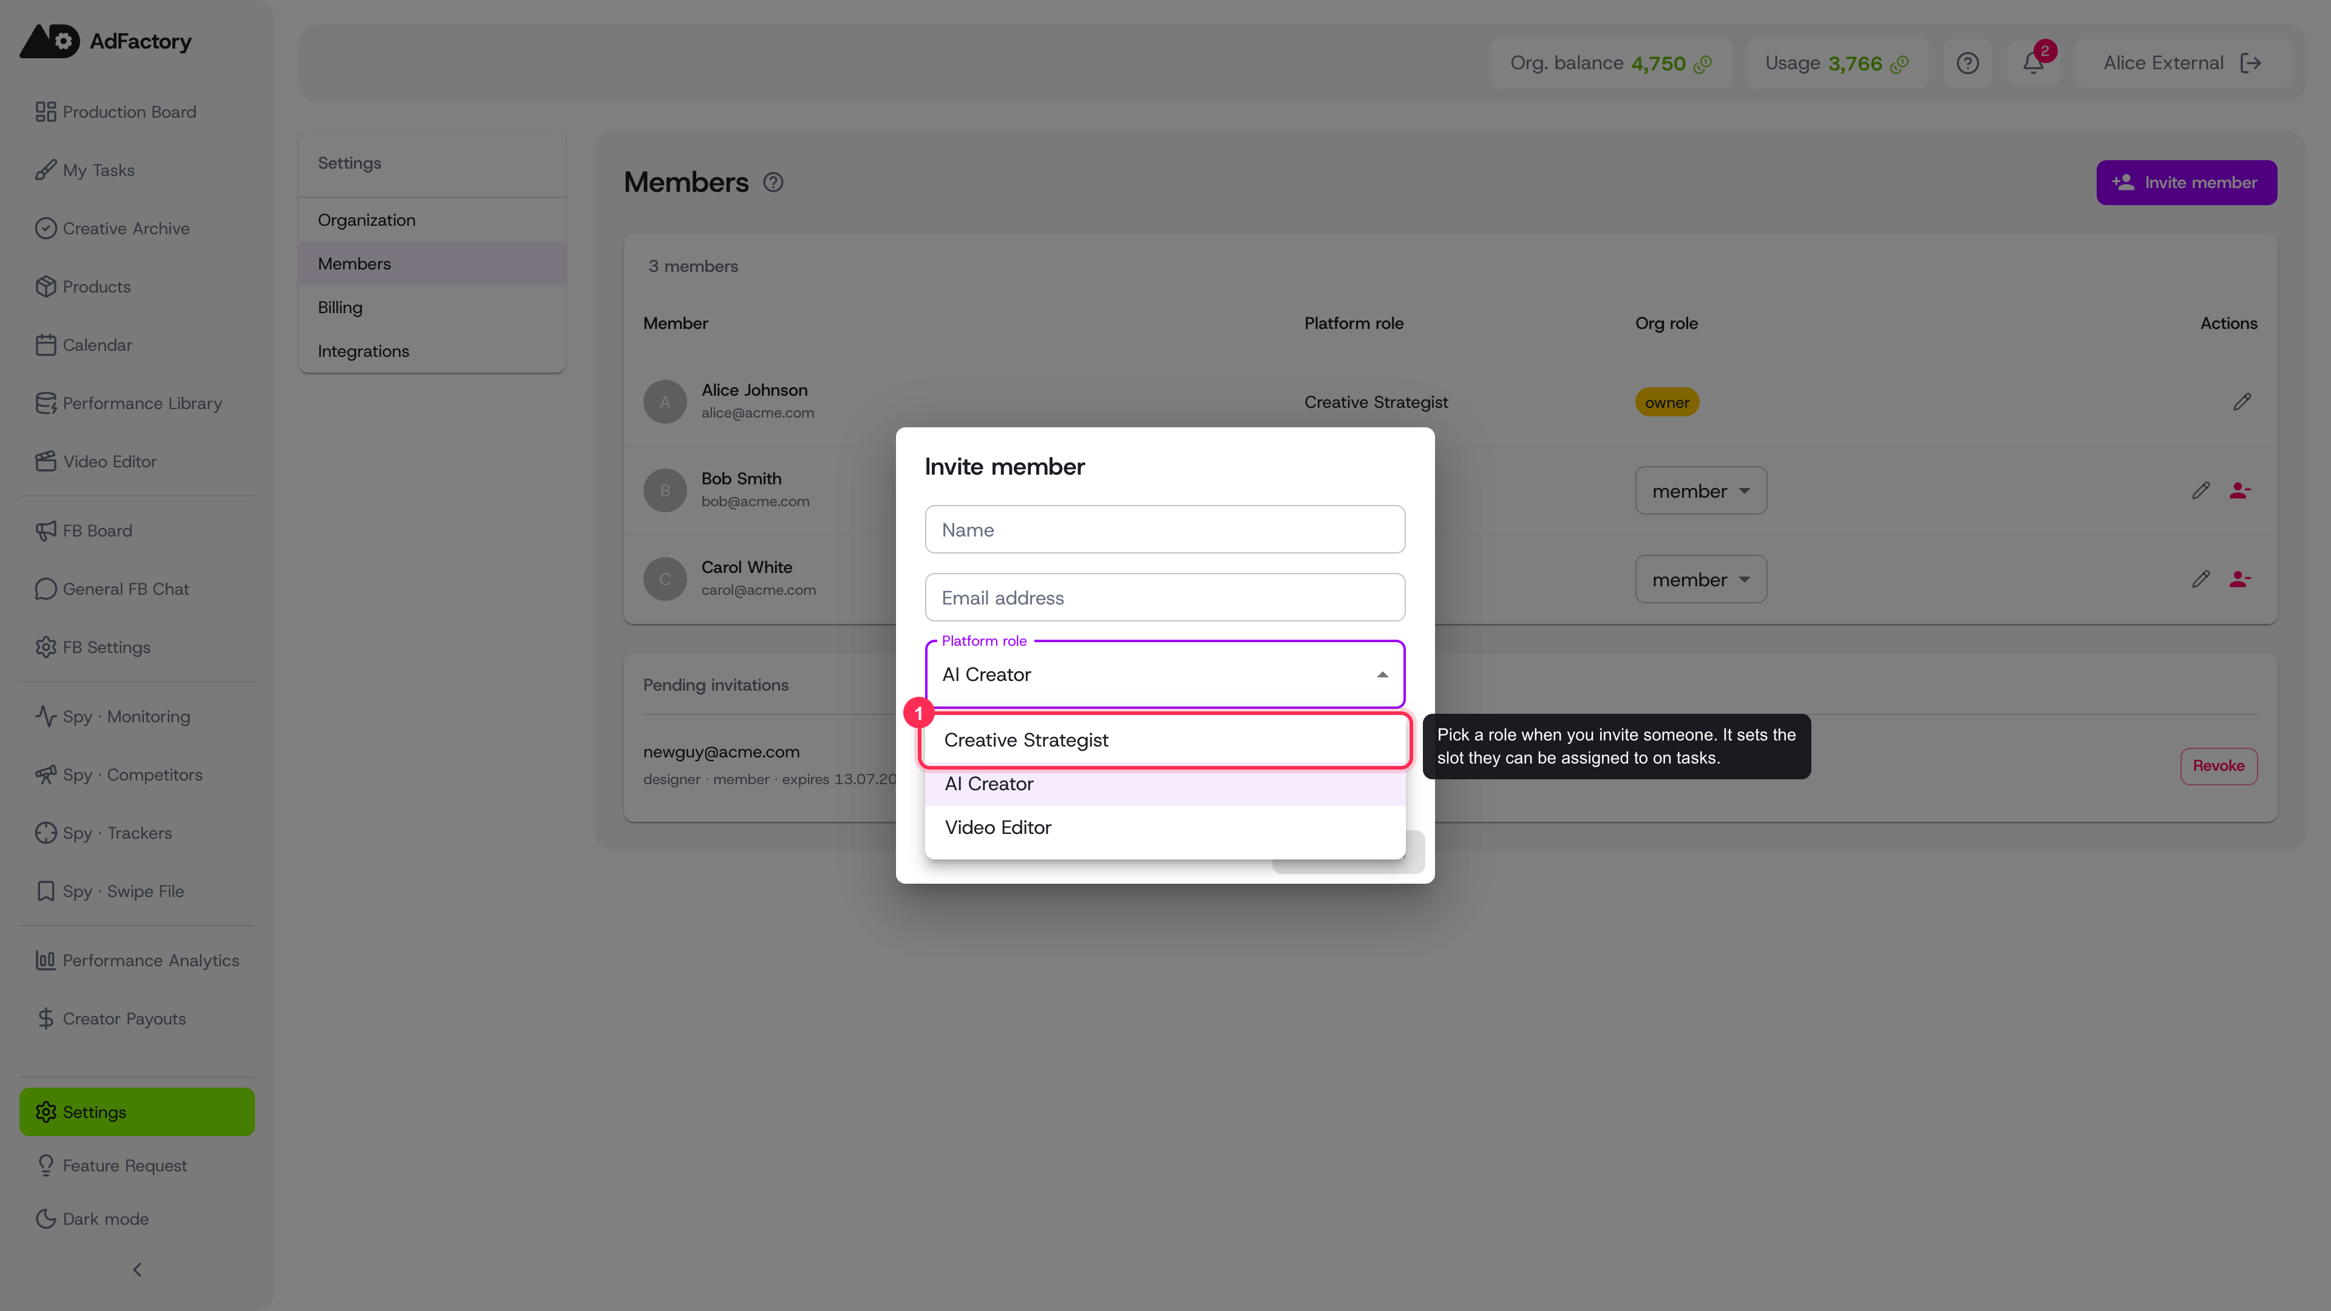Open Bob Smith's org role dropdown

click(x=1700, y=490)
